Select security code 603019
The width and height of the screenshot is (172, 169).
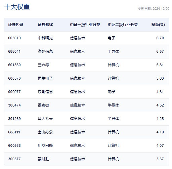(x=14, y=38)
